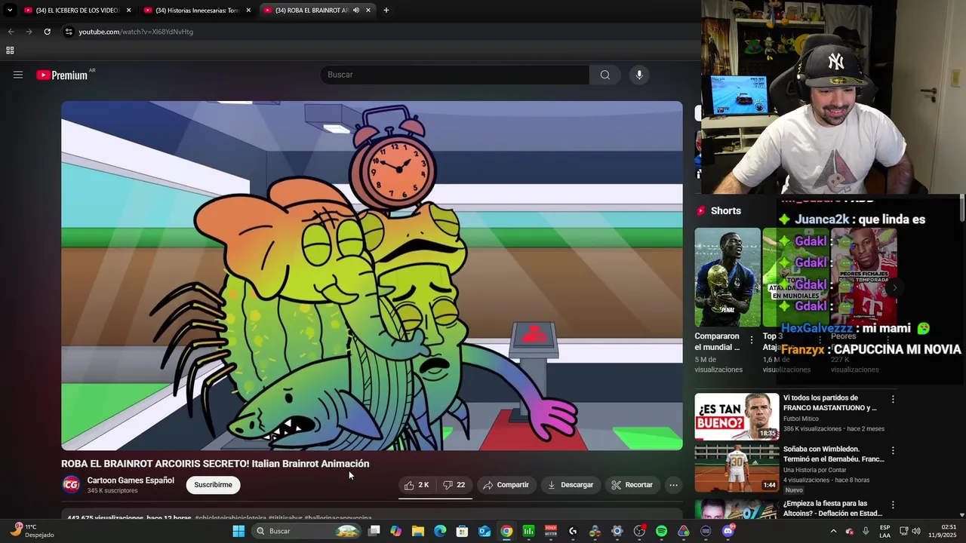Open weather widget 11°C Despejado
This screenshot has width=966, height=543.
point(32,531)
